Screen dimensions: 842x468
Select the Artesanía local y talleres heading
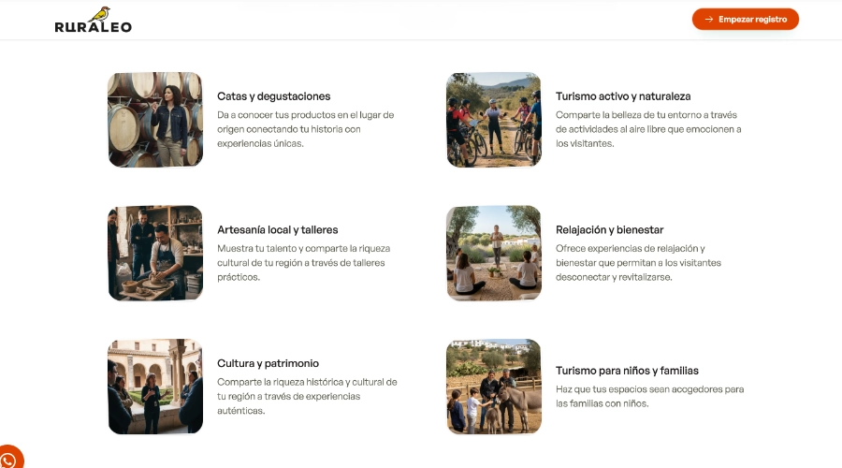click(278, 230)
